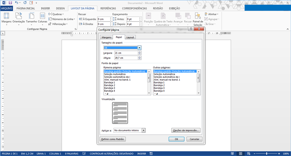Click INSERIR mode in status bar
Screen dimensions: 291x156
point(142,154)
